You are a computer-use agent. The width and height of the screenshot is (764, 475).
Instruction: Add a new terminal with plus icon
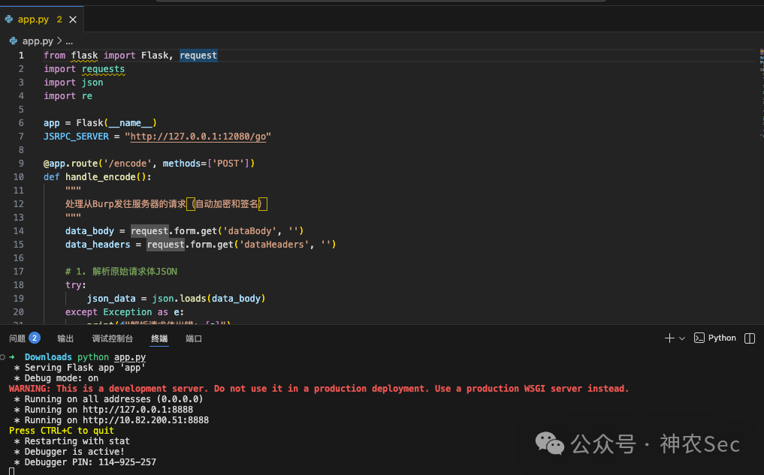[669, 338]
